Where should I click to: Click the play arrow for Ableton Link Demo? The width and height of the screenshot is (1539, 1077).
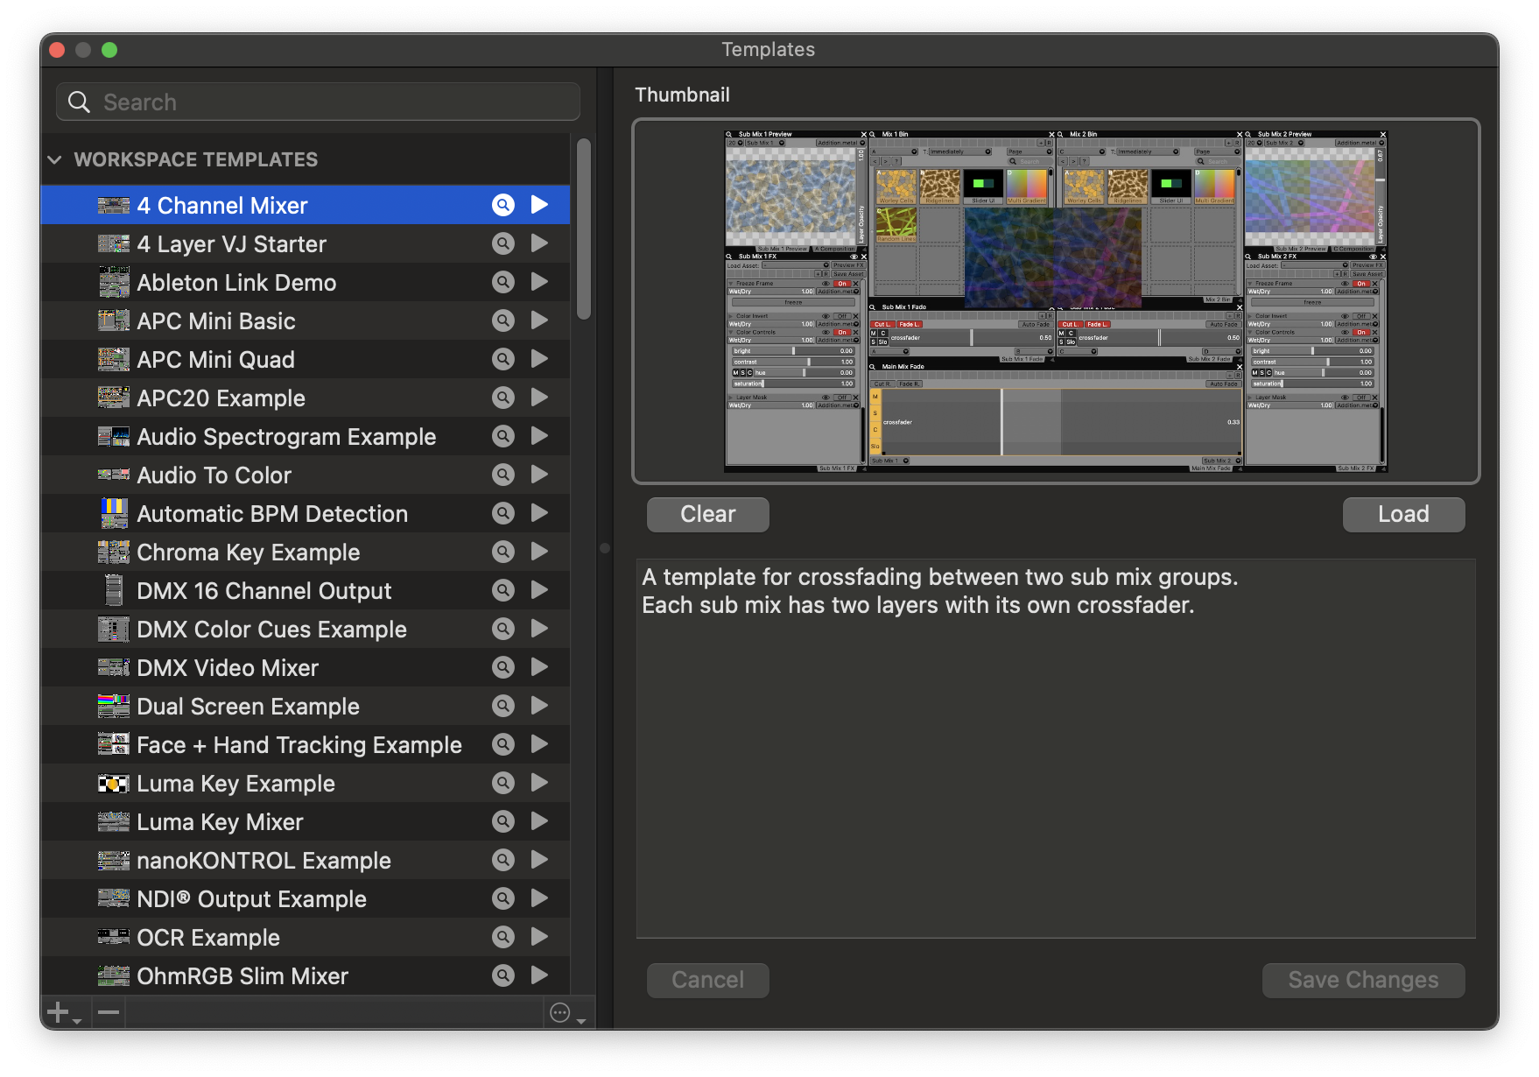point(539,282)
